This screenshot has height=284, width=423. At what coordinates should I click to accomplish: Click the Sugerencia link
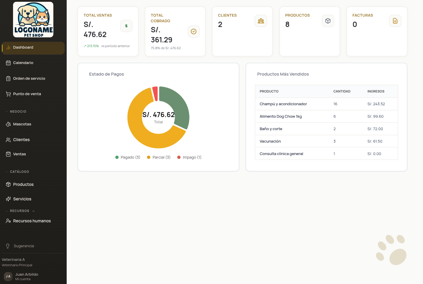(24, 246)
